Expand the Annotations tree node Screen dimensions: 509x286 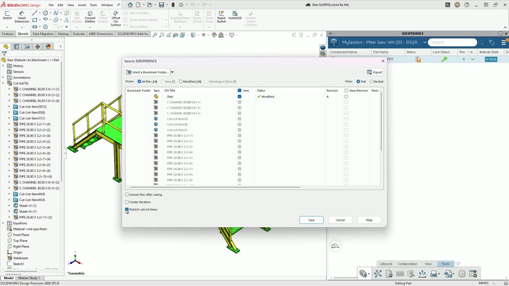[3, 77]
